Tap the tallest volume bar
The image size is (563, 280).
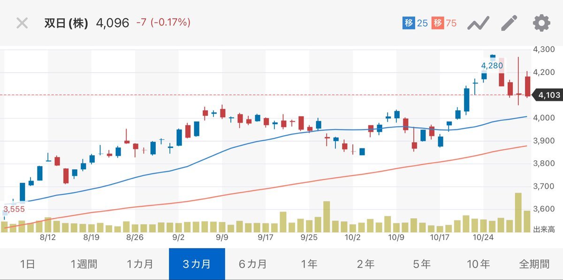(518, 212)
